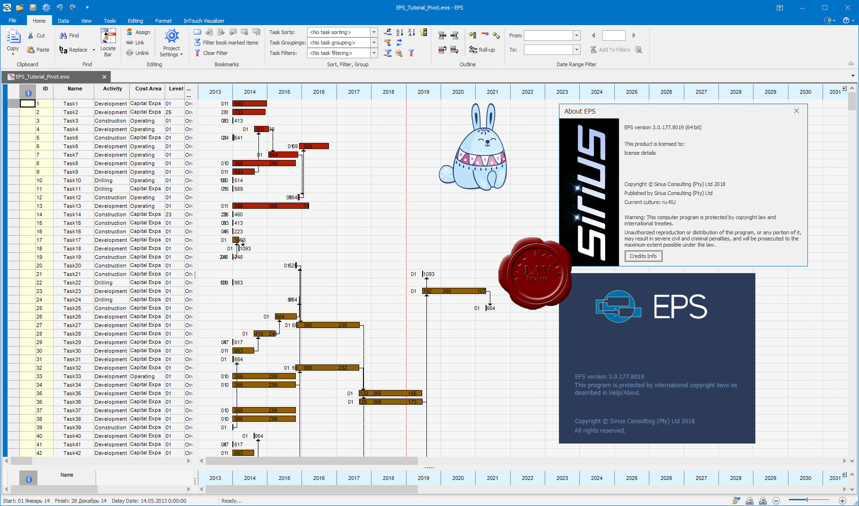Collapse the ribbon with the chevron

click(x=851, y=64)
